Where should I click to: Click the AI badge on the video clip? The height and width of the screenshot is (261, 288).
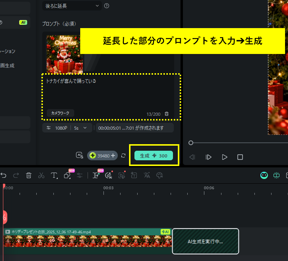coord(165,232)
